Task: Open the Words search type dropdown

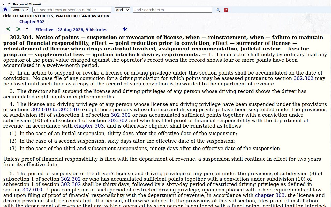Action: (x=20, y=10)
